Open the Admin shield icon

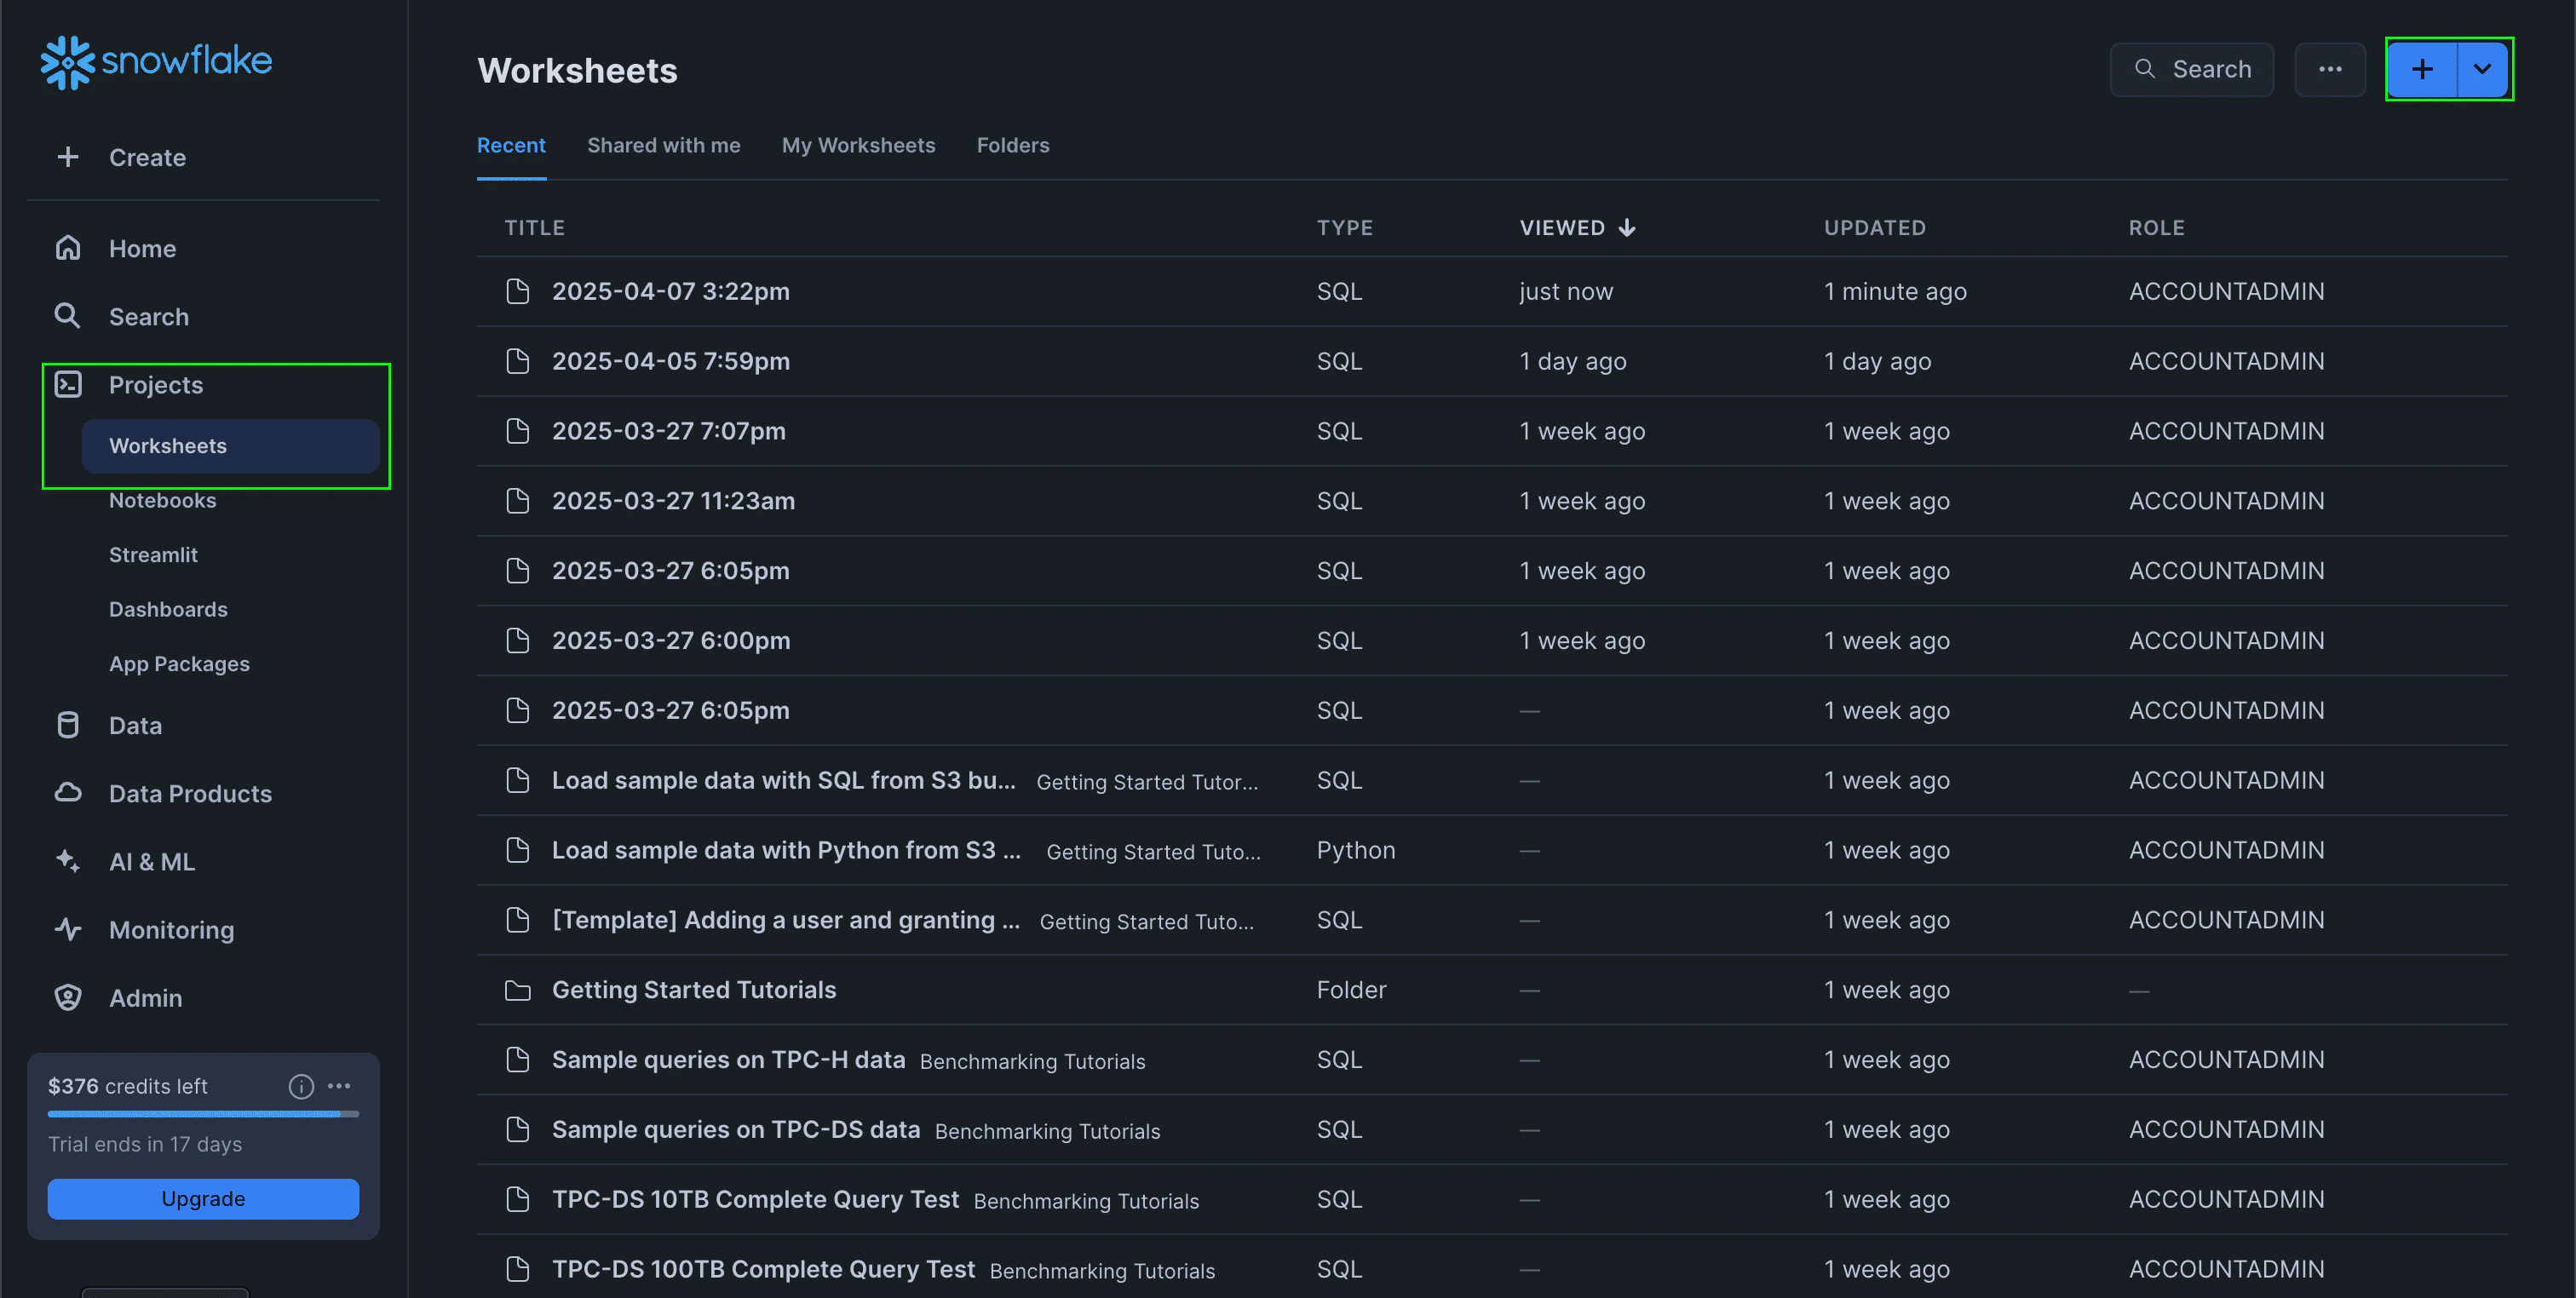point(68,997)
